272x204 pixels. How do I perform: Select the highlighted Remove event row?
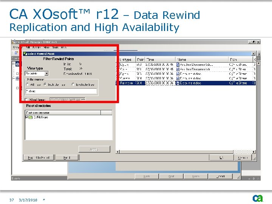click(x=185, y=83)
